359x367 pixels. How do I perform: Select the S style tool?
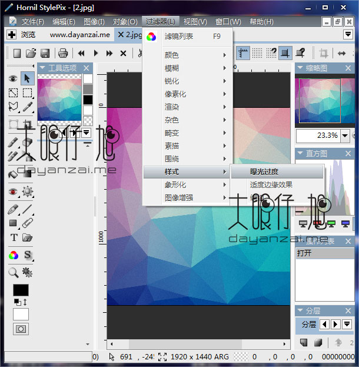coord(27,254)
